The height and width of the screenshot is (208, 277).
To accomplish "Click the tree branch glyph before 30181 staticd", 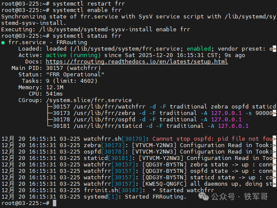I will 48,126.
